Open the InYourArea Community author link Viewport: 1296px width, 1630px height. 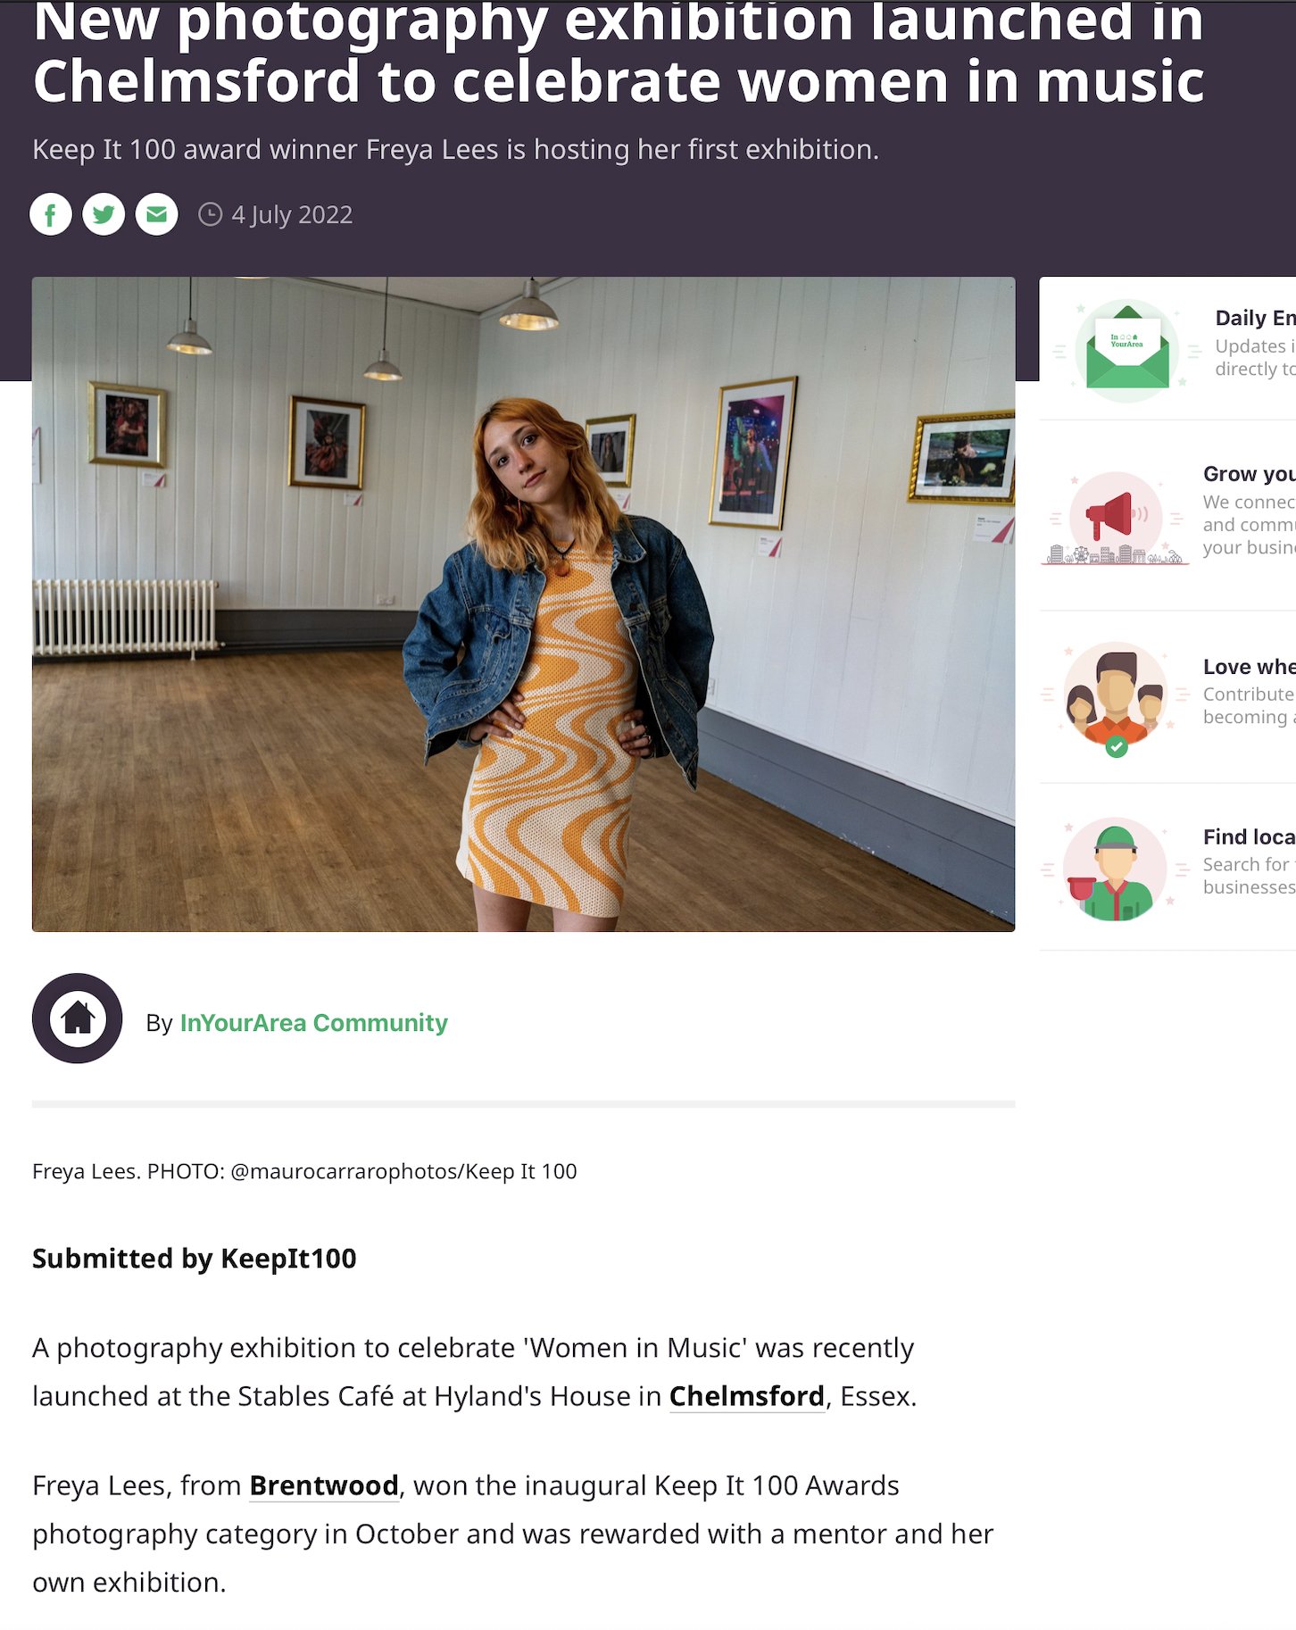(313, 1023)
